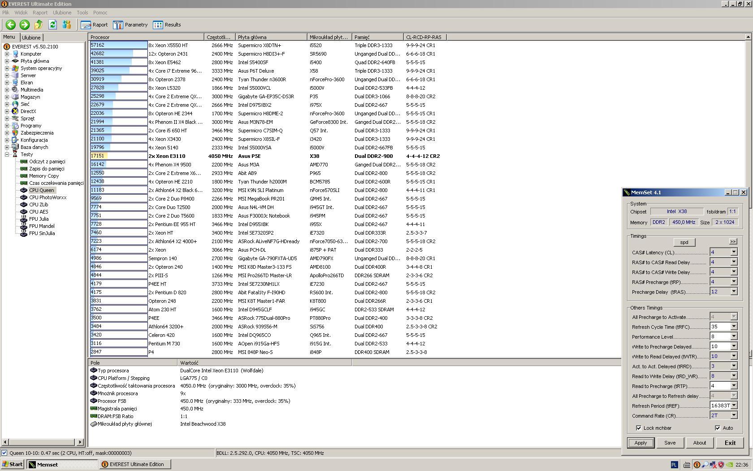Click the 17151 score bar for Xeon E3110
This screenshot has width=753, height=471.
point(119,156)
